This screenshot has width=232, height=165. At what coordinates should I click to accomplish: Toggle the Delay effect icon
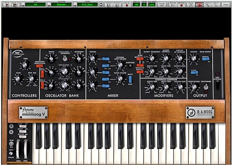[x=216, y=5]
